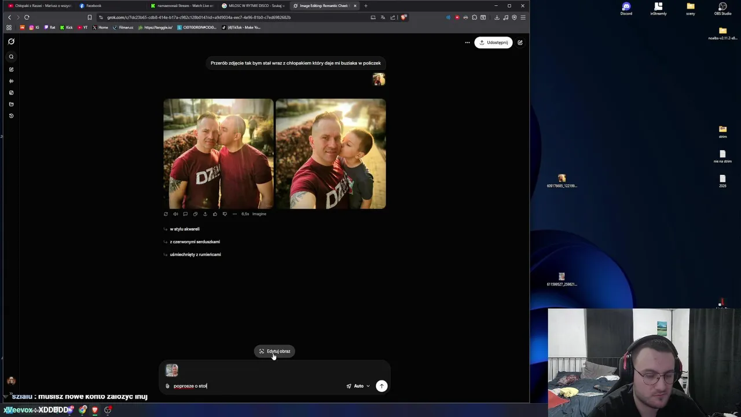Regenerate the response with refresh icon
This screenshot has height=417, width=741.
click(166, 214)
